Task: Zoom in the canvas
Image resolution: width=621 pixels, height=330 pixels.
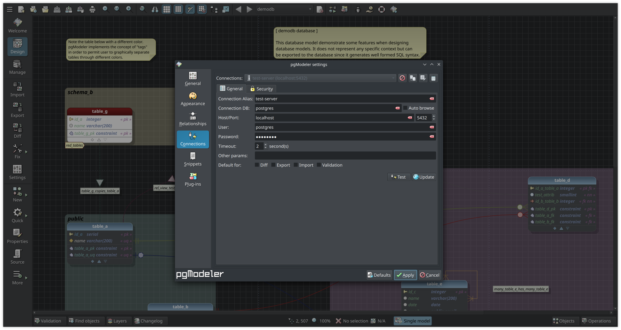Action: 129,9
